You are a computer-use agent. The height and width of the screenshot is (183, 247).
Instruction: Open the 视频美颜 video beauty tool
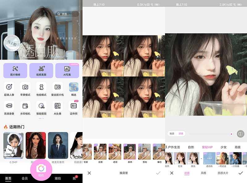click(41, 70)
